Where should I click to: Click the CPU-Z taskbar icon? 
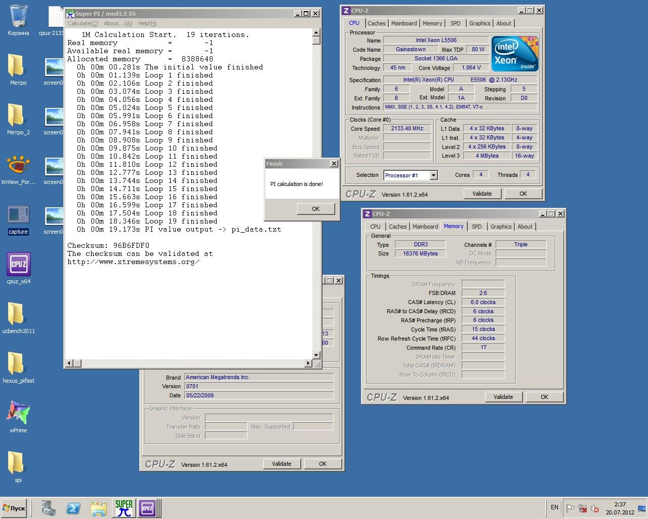coord(147,508)
